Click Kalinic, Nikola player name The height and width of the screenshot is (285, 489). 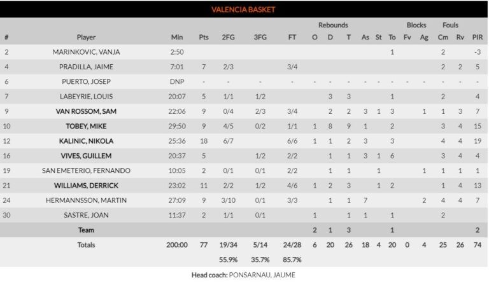pyautogui.click(x=86, y=141)
